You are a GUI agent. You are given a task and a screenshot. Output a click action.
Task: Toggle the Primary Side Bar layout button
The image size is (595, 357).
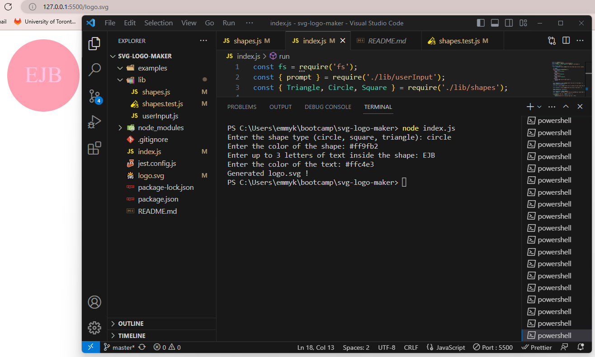click(481, 23)
